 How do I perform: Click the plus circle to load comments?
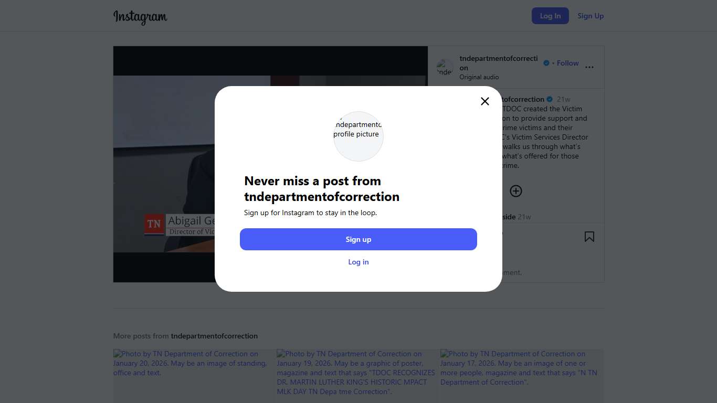tap(516, 191)
